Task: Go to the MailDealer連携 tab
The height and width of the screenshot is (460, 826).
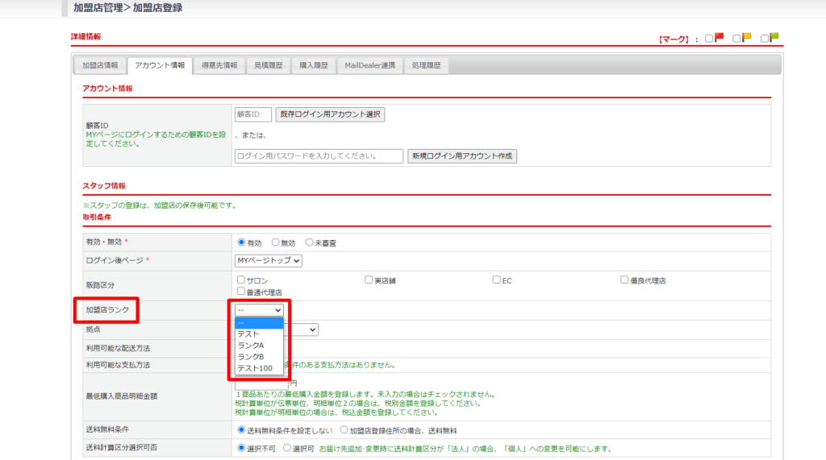Action: (370, 65)
